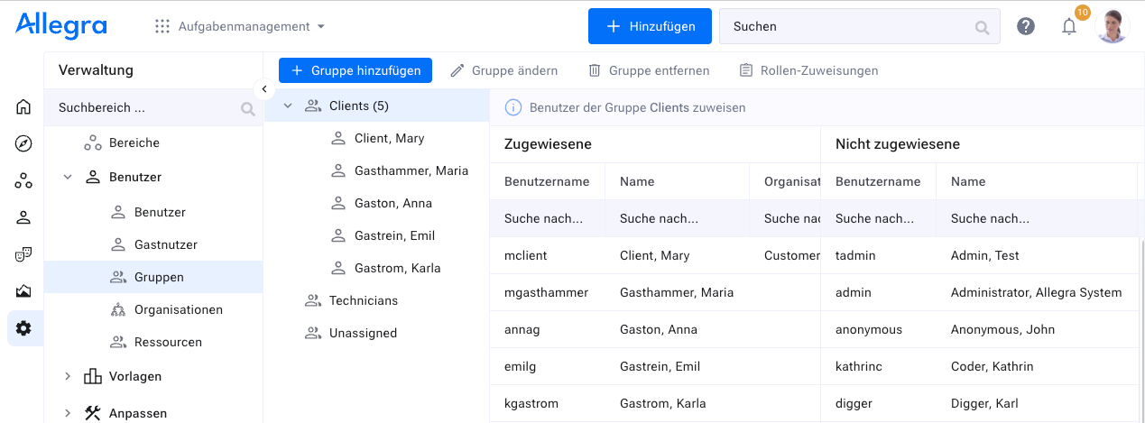Image resolution: width=1145 pixels, height=423 pixels.
Task: Click Nicht zugewiesene Name filter field
Action: 1038,218
